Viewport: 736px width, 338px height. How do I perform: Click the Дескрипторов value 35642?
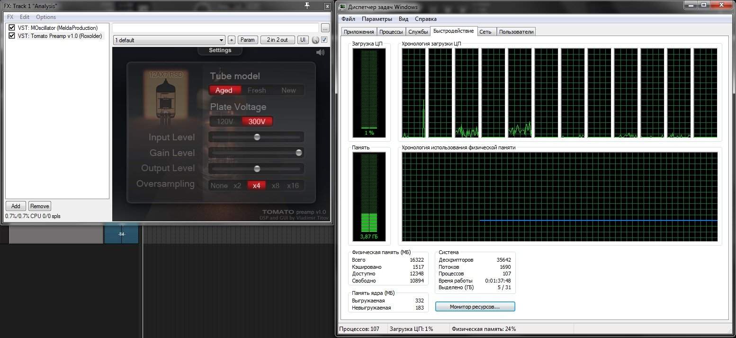(x=504, y=260)
